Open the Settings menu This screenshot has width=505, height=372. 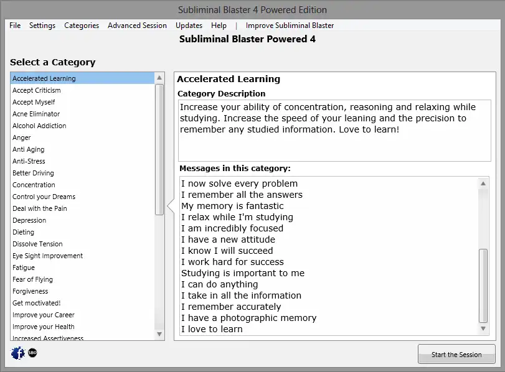pos(42,26)
